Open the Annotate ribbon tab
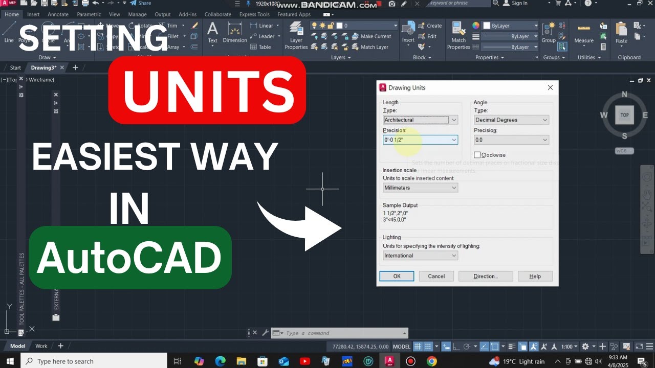 [58, 14]
